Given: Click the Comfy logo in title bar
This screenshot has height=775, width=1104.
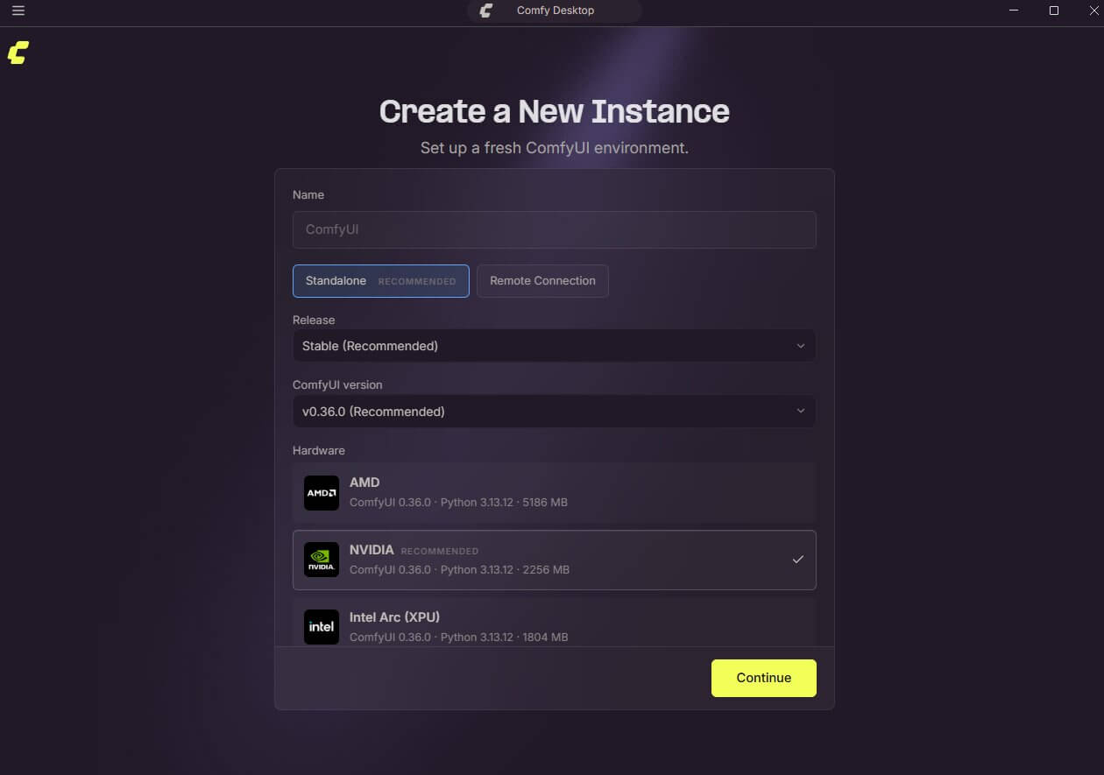Looking at the screenshot, I should click(x=486, y=11).
